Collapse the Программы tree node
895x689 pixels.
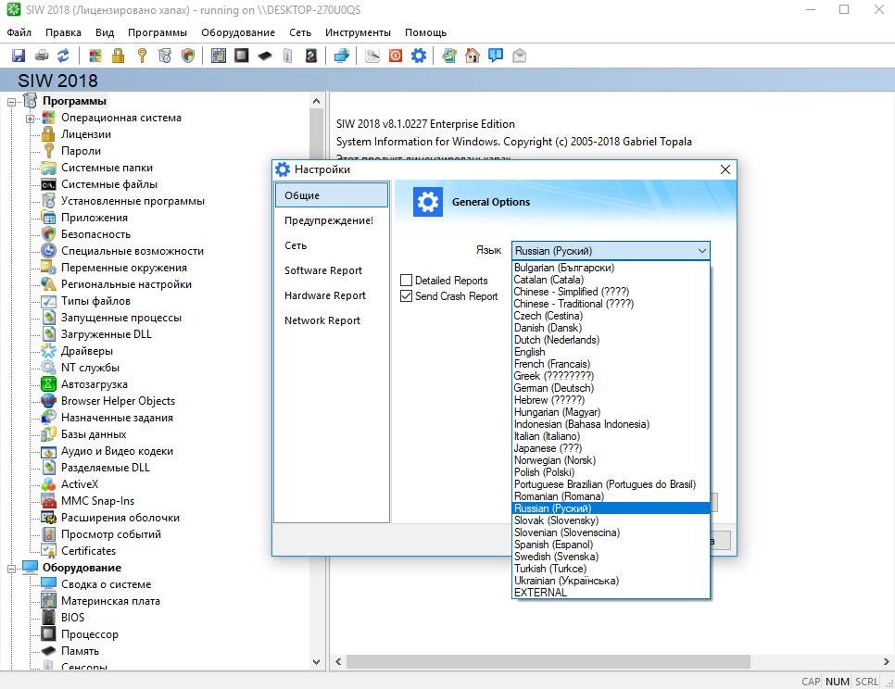11,102
